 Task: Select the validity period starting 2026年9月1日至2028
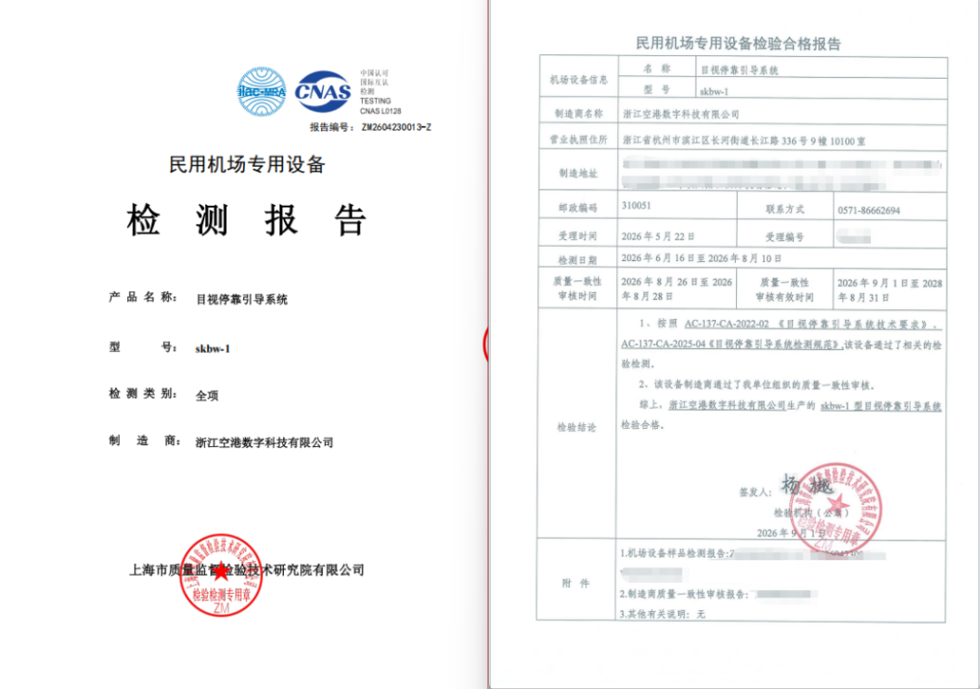pos(889,290)
